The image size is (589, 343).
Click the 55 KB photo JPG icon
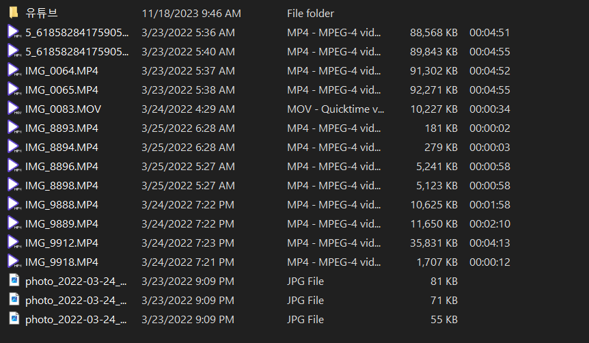tap(14, 318)
